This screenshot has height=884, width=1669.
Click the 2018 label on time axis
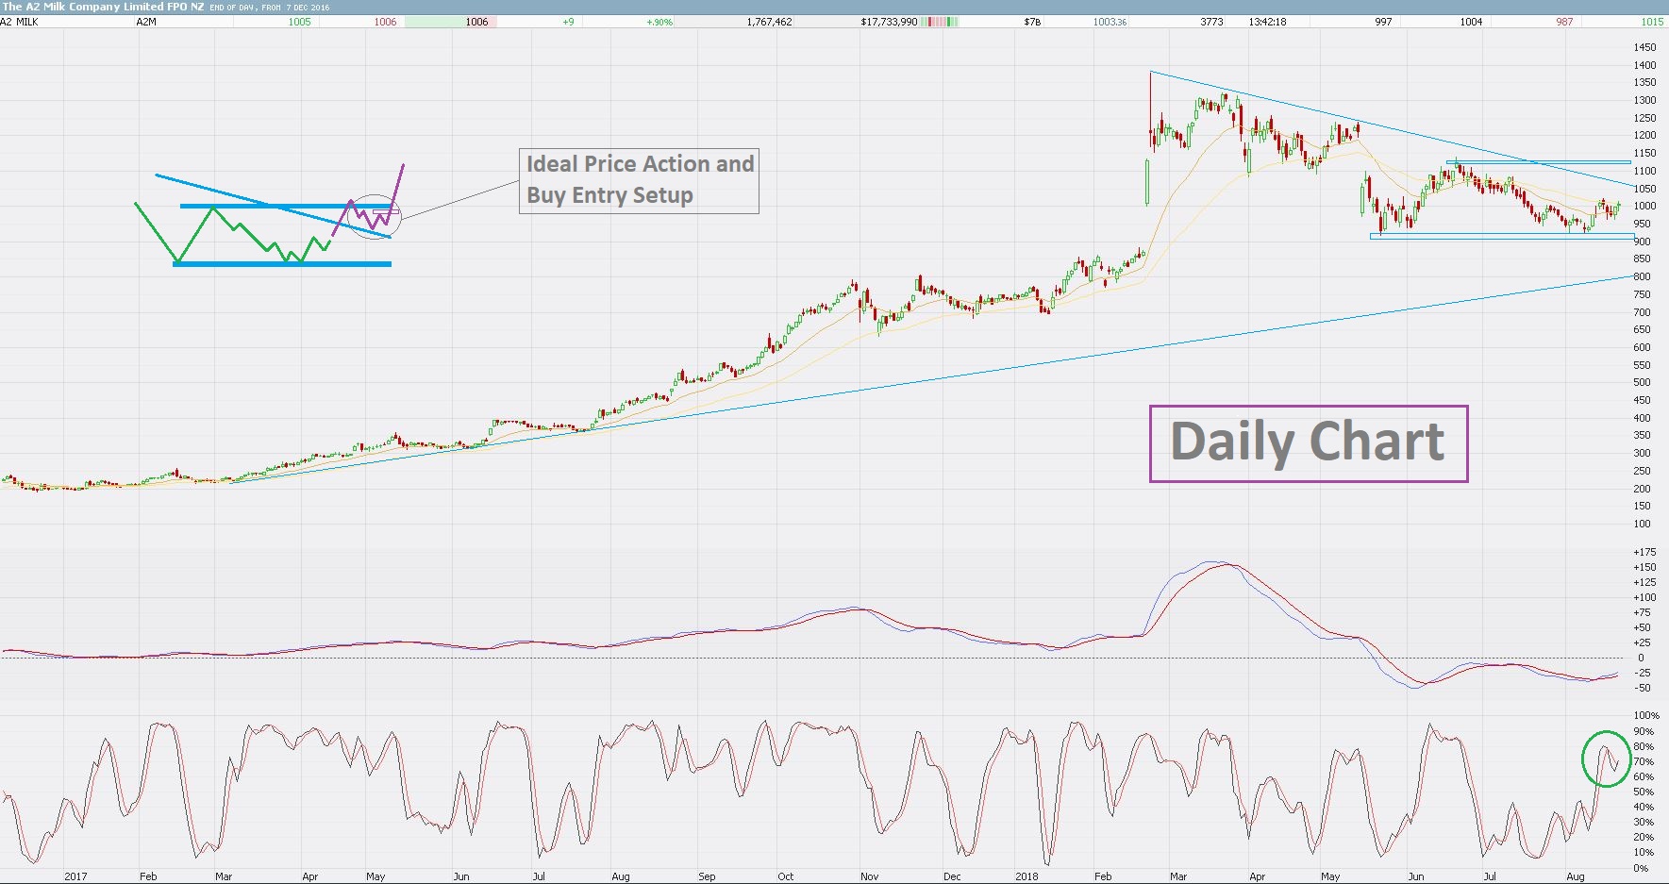tap(1026, 876)
